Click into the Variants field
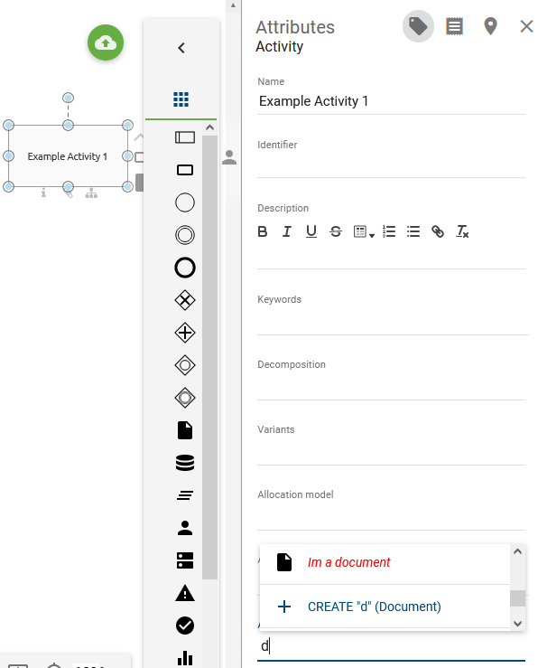This screenshot has width=538, height=668. [391, 452]
